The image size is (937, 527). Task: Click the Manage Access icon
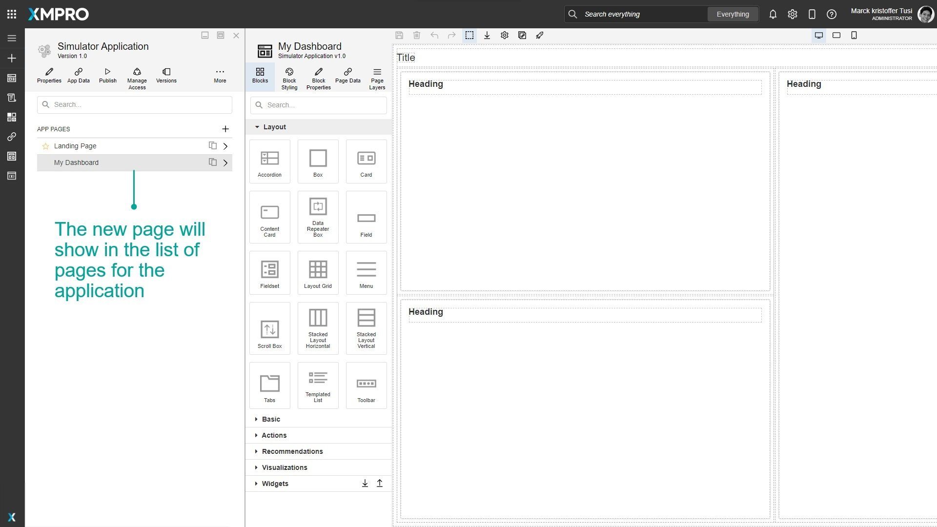[x=137, y=76]
